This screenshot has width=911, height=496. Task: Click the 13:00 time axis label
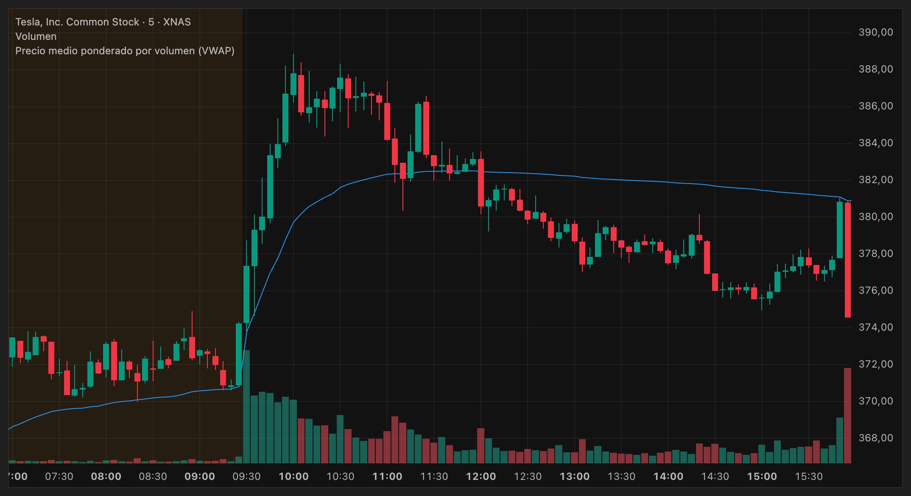(575, 476)
